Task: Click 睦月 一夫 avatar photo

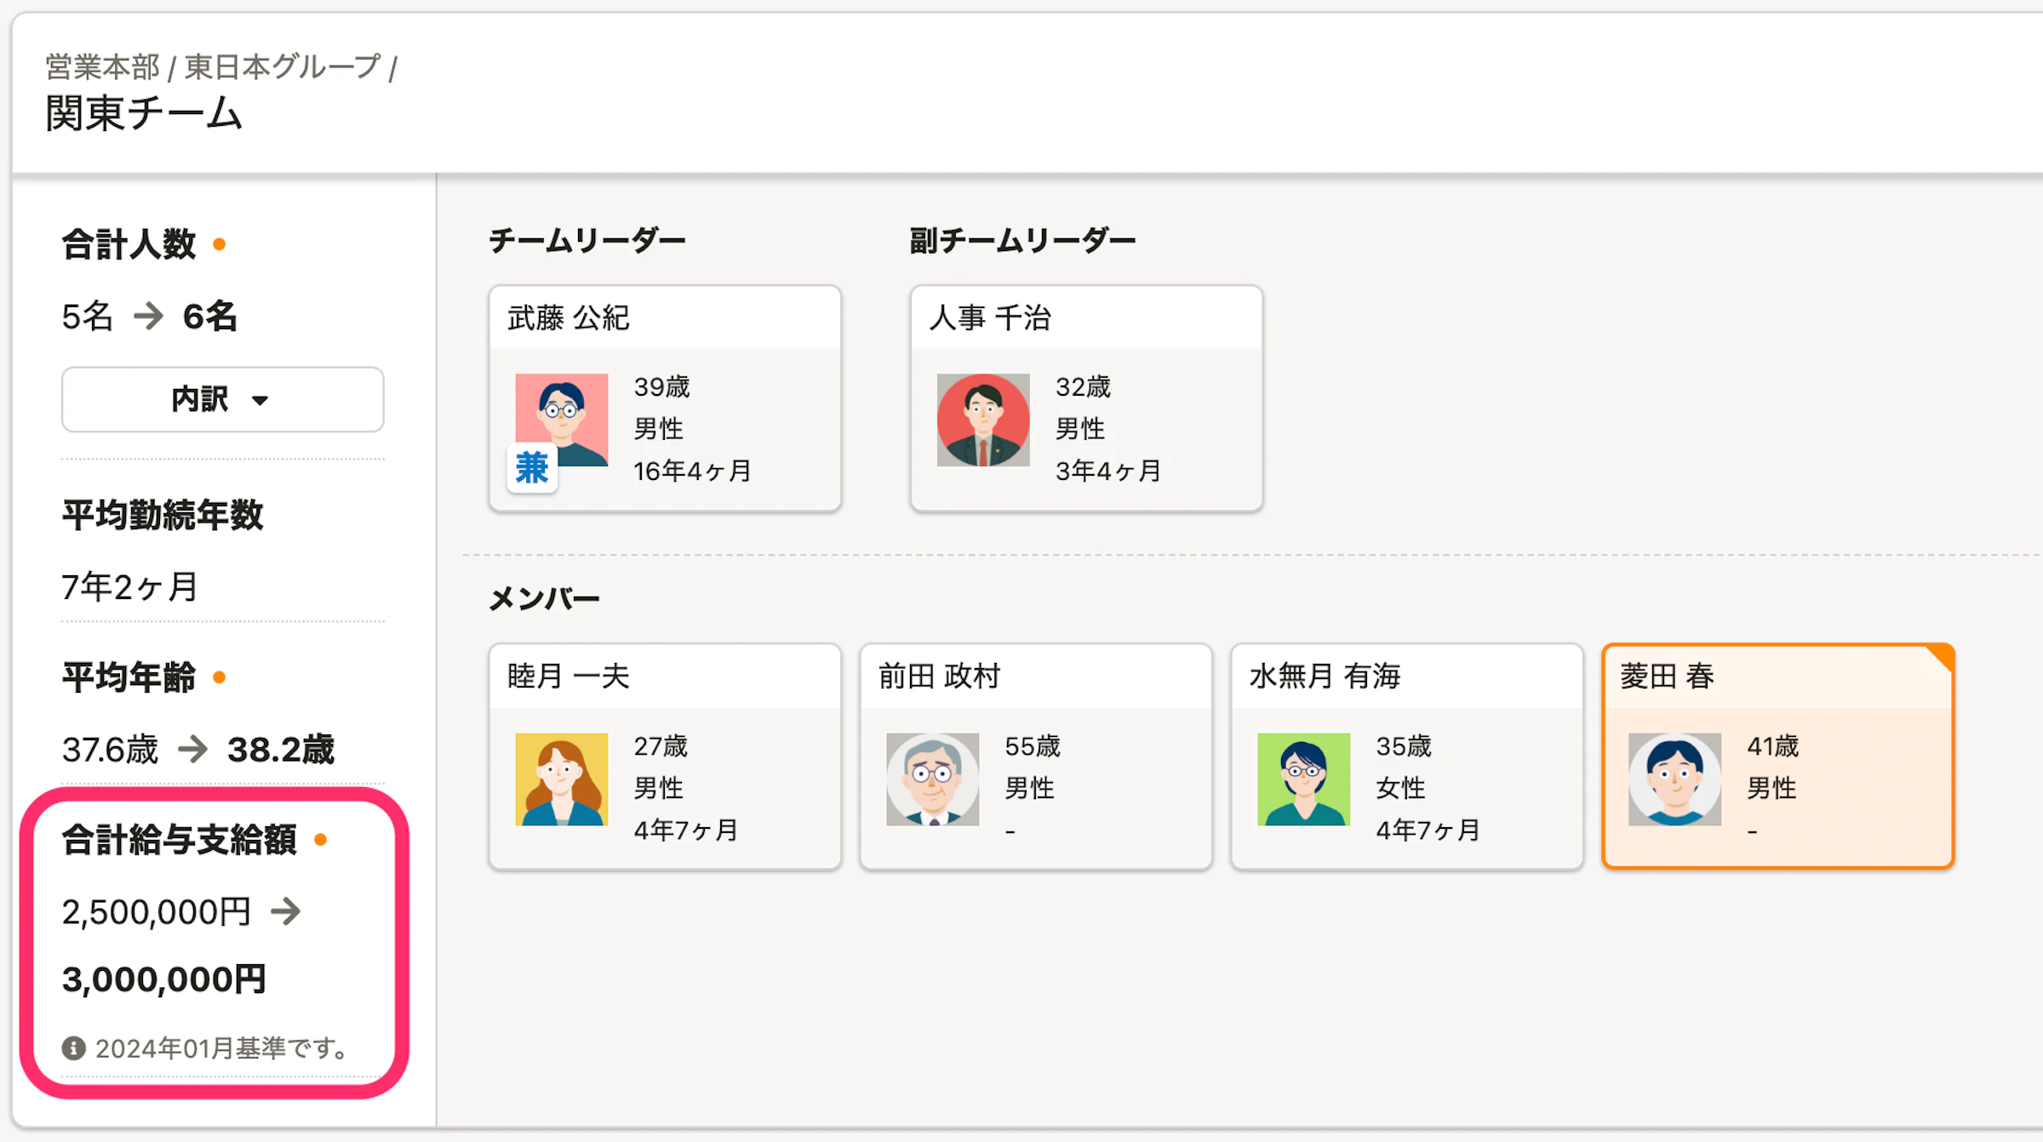Action: pos(562,779)
